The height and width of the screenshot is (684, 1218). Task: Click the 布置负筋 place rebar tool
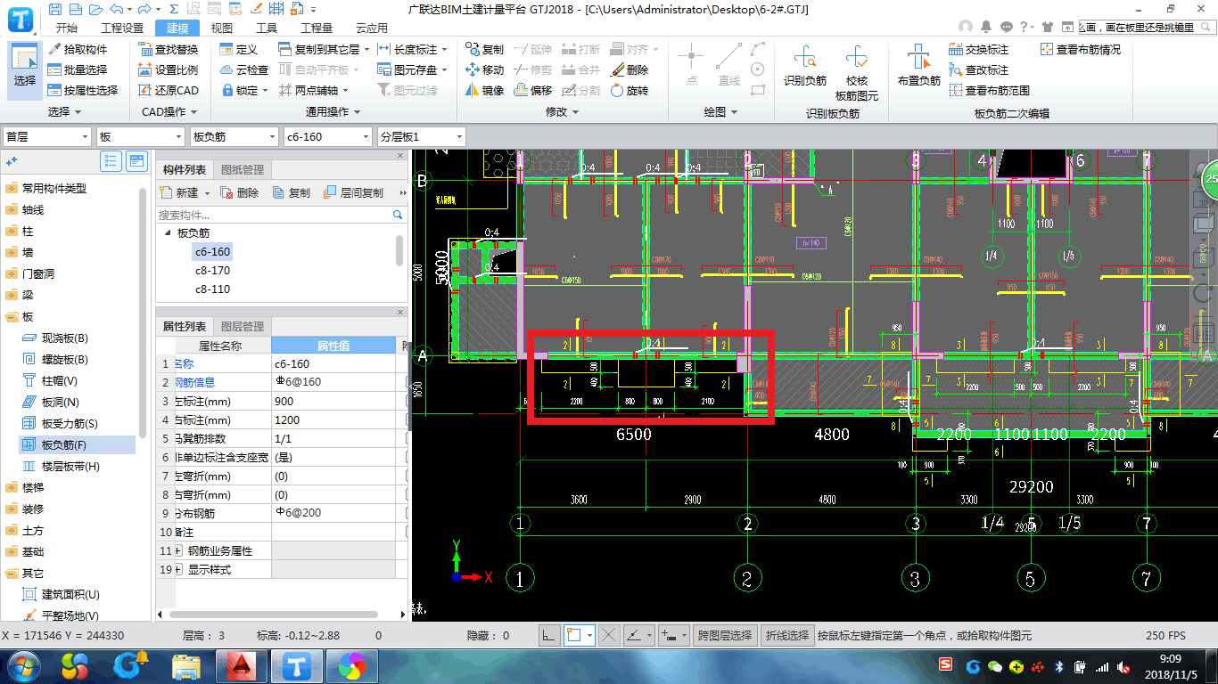[x=919, y=66]
